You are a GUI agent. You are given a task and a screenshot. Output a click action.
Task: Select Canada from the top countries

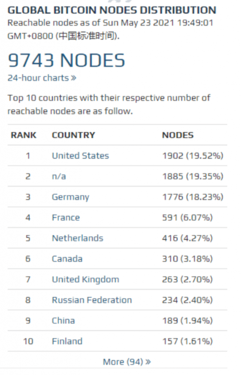(x=67, y=259)
